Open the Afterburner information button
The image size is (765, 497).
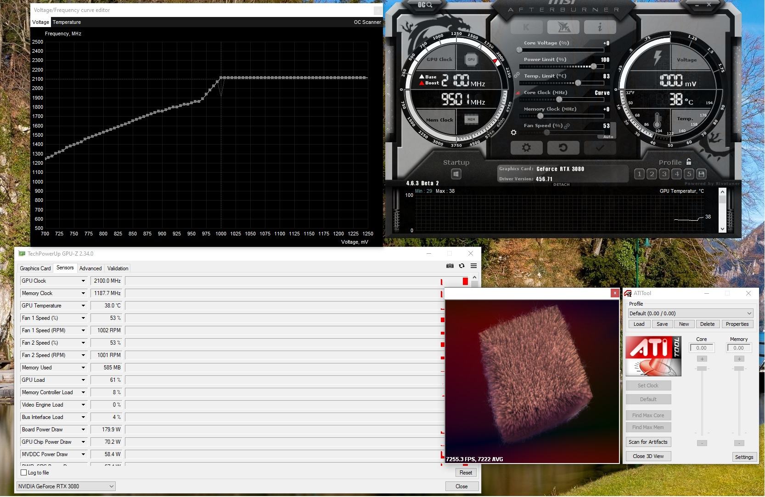[x=600, y=27]
